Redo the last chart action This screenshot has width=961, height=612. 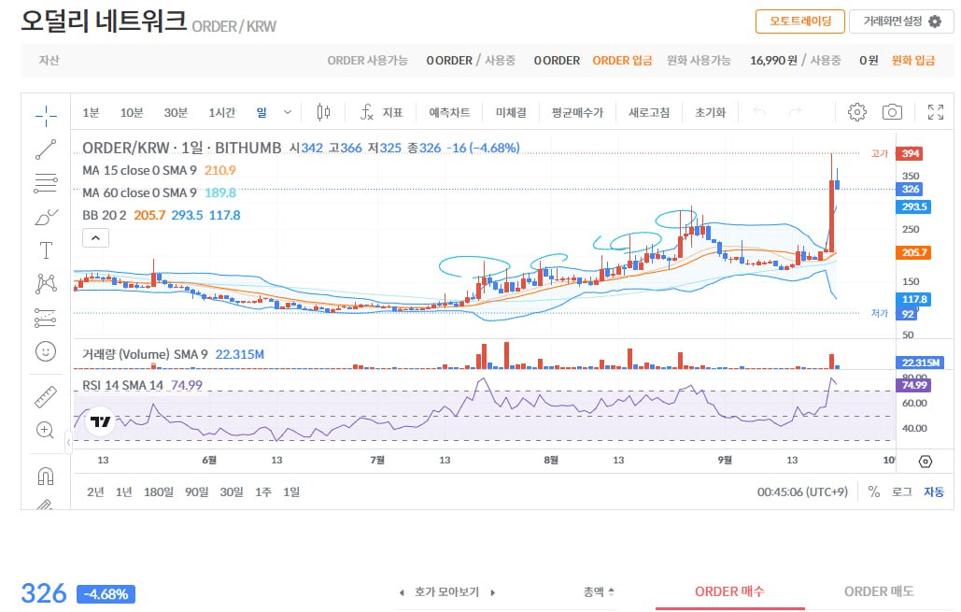click(795, 112)
